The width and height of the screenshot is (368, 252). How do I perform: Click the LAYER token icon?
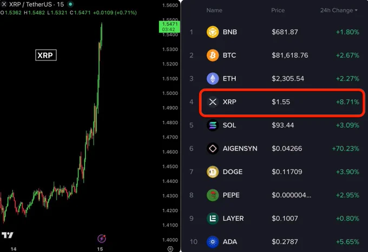[213, 219]
